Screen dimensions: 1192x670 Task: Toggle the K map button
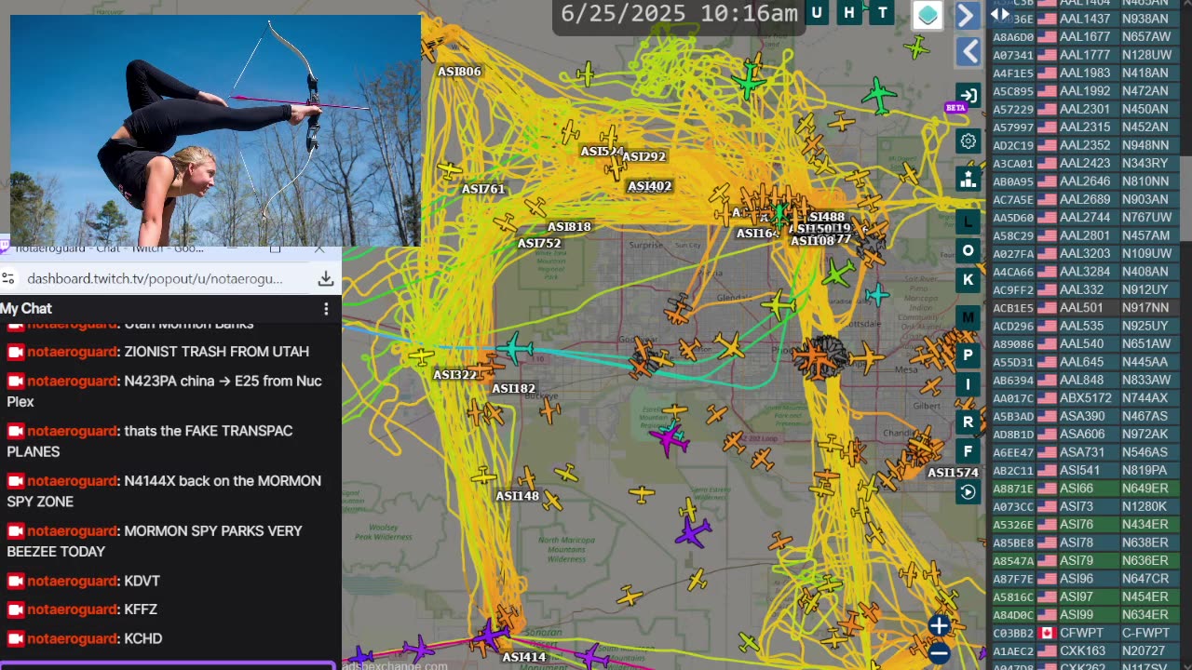coord(968,279)
